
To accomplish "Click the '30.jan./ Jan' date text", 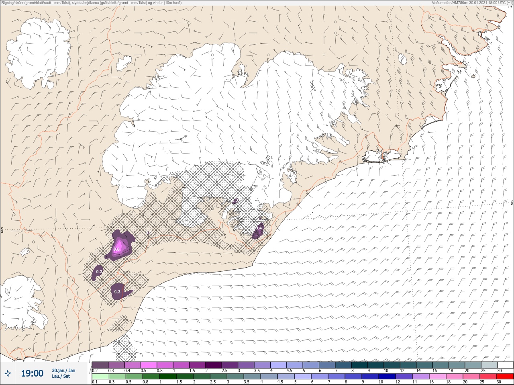I will (63, 370).
